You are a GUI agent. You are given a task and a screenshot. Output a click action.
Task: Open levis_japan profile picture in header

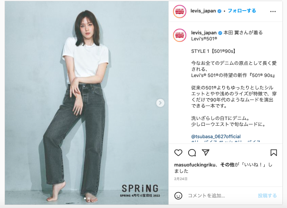[179, 11]
